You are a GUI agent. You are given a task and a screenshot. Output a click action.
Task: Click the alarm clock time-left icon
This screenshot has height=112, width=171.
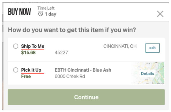click(x=40, y=14)
